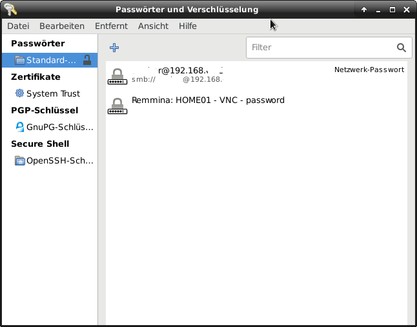Click the OpenSSH keys folder icon

pos(19,160)
